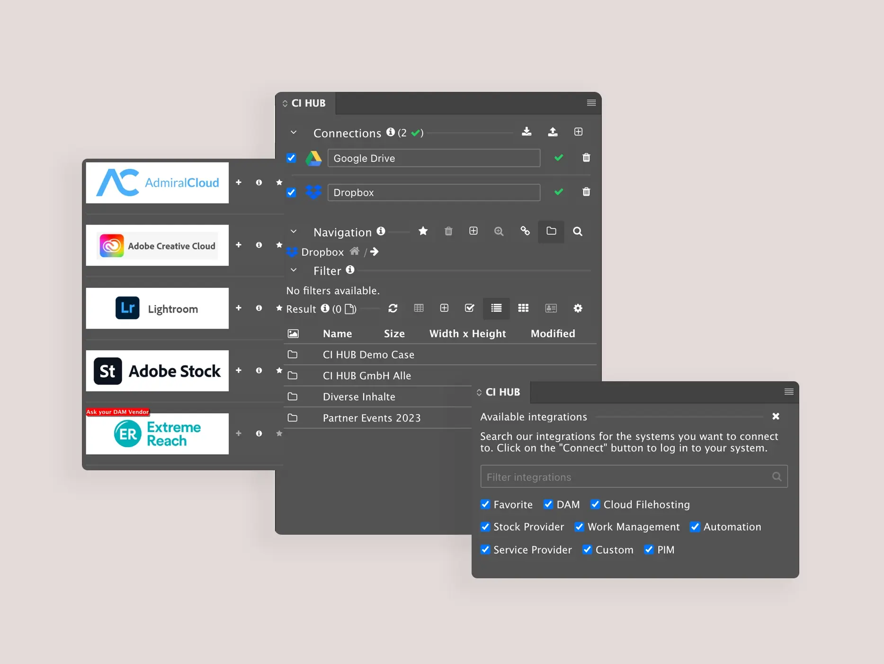
Task: Sort by the Size column header
Action: pyautogui.click(x=394, y=333)
